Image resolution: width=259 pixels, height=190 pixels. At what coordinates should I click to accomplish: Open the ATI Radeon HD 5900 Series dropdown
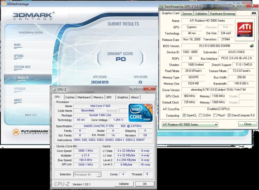point(190,125)
